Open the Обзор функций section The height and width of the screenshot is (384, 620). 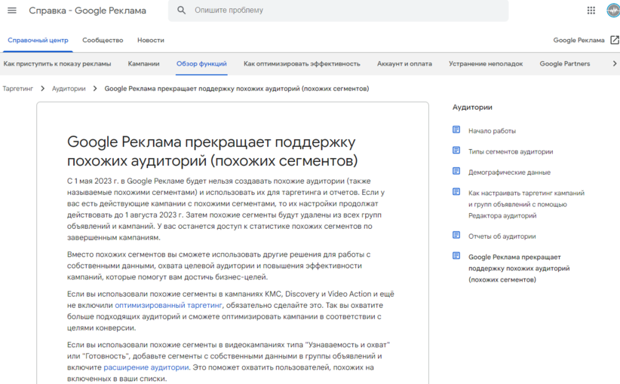(x=201, y=63)
